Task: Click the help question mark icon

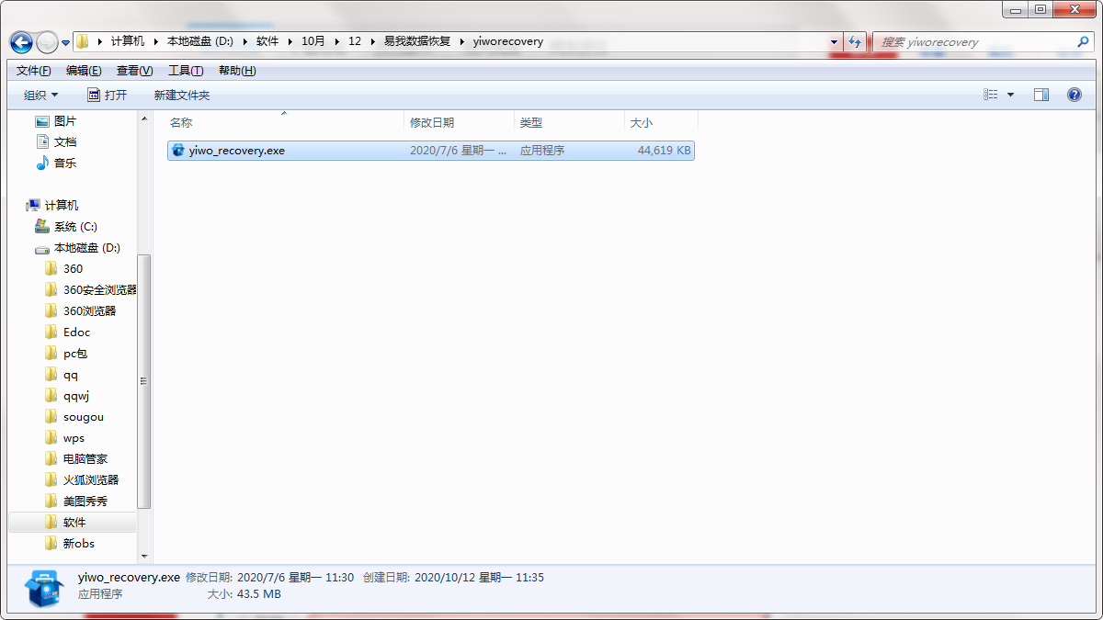Action: tap(1074, 96)
